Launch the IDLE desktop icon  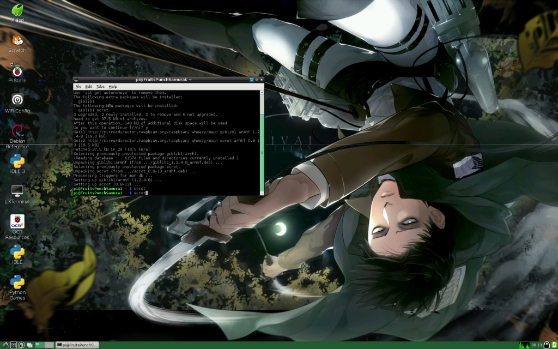click(17, 255)
